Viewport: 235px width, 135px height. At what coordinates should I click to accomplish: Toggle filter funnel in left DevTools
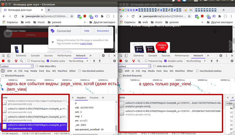click(16, 61)
